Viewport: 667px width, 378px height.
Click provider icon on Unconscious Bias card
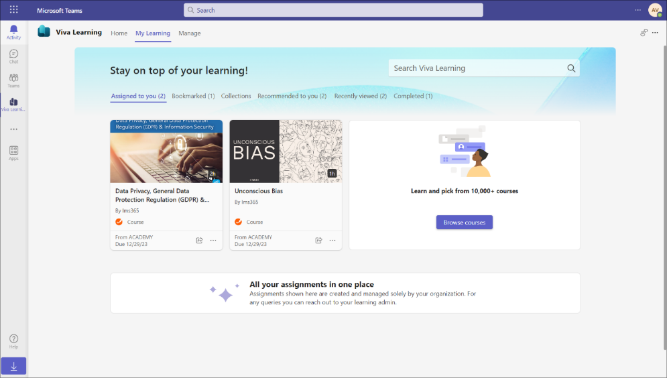click(x=238, y=222)
